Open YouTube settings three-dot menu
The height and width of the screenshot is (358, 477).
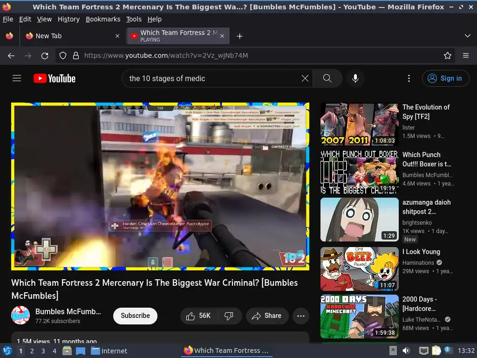tap(409, 78)
